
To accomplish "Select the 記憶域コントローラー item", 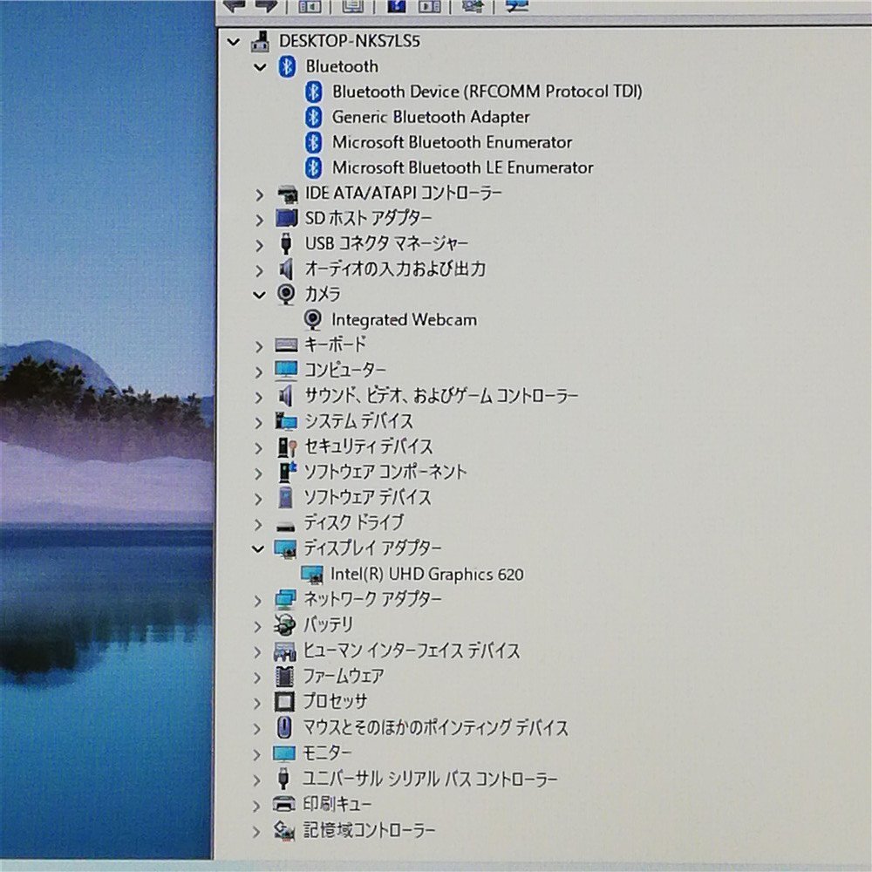I will [368, 830].
